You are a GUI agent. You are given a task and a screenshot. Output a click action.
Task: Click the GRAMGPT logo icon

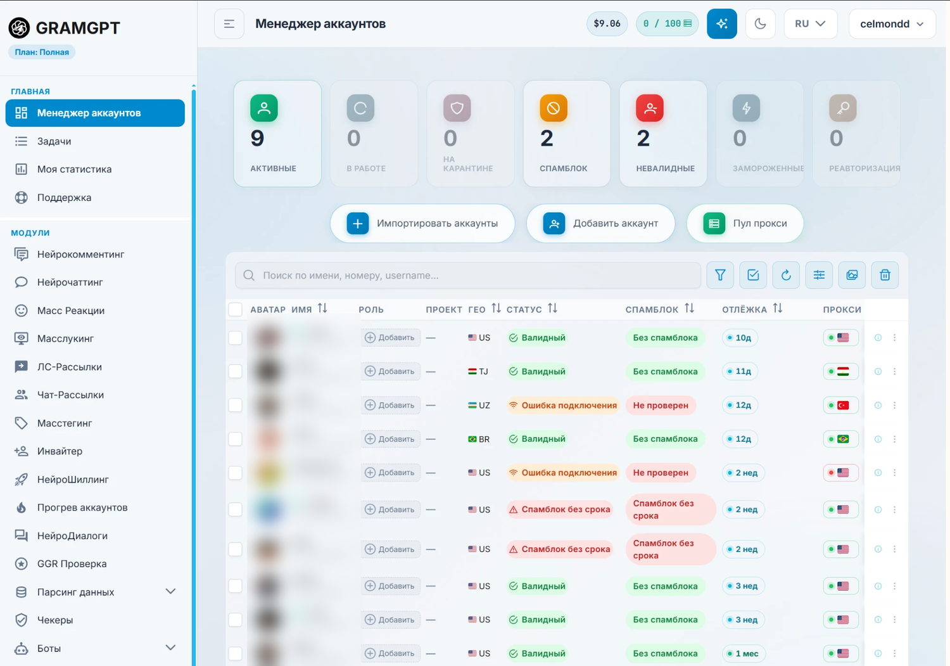point(19,27)
